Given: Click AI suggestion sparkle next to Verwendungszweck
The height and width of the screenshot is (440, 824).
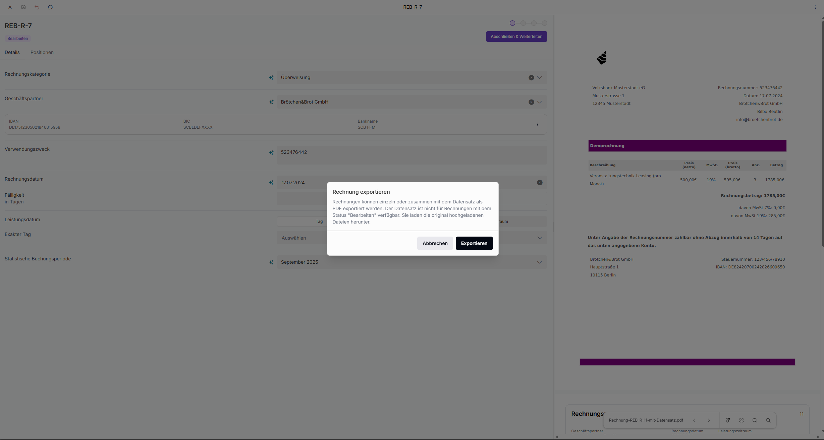Looking at the screenshot, I should (271, 152).
